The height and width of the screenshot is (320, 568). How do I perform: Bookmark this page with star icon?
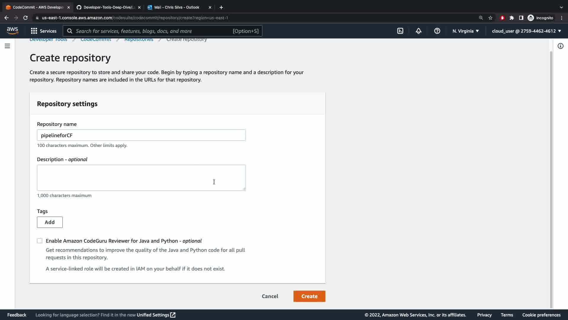tap(490, 18)
